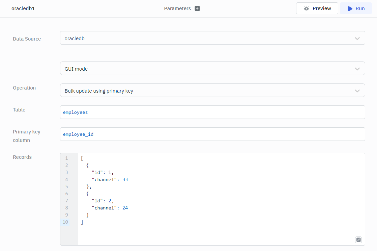The width and height of the screenshot is (377, 251).
Task: Place cursor on value 24 in Records
Action: (x=125, y=208)
